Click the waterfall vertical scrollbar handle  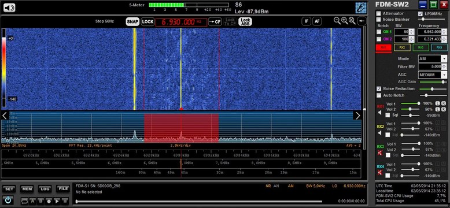pos(364,109)
